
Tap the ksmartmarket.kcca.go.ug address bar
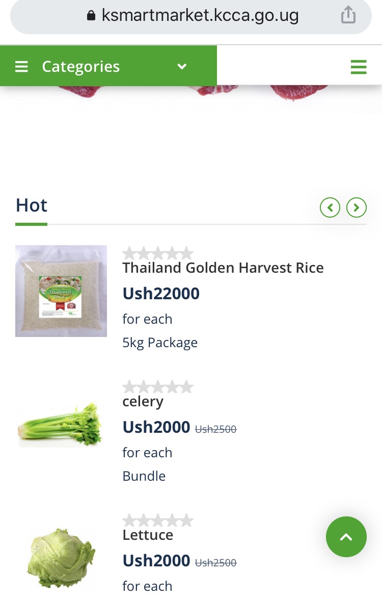coord(200,16)
